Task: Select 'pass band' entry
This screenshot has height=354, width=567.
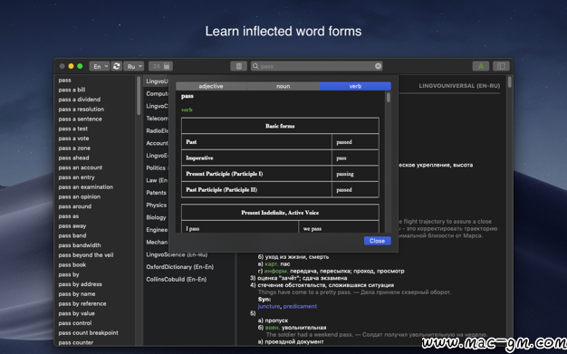Action: [x=72, y=235]
